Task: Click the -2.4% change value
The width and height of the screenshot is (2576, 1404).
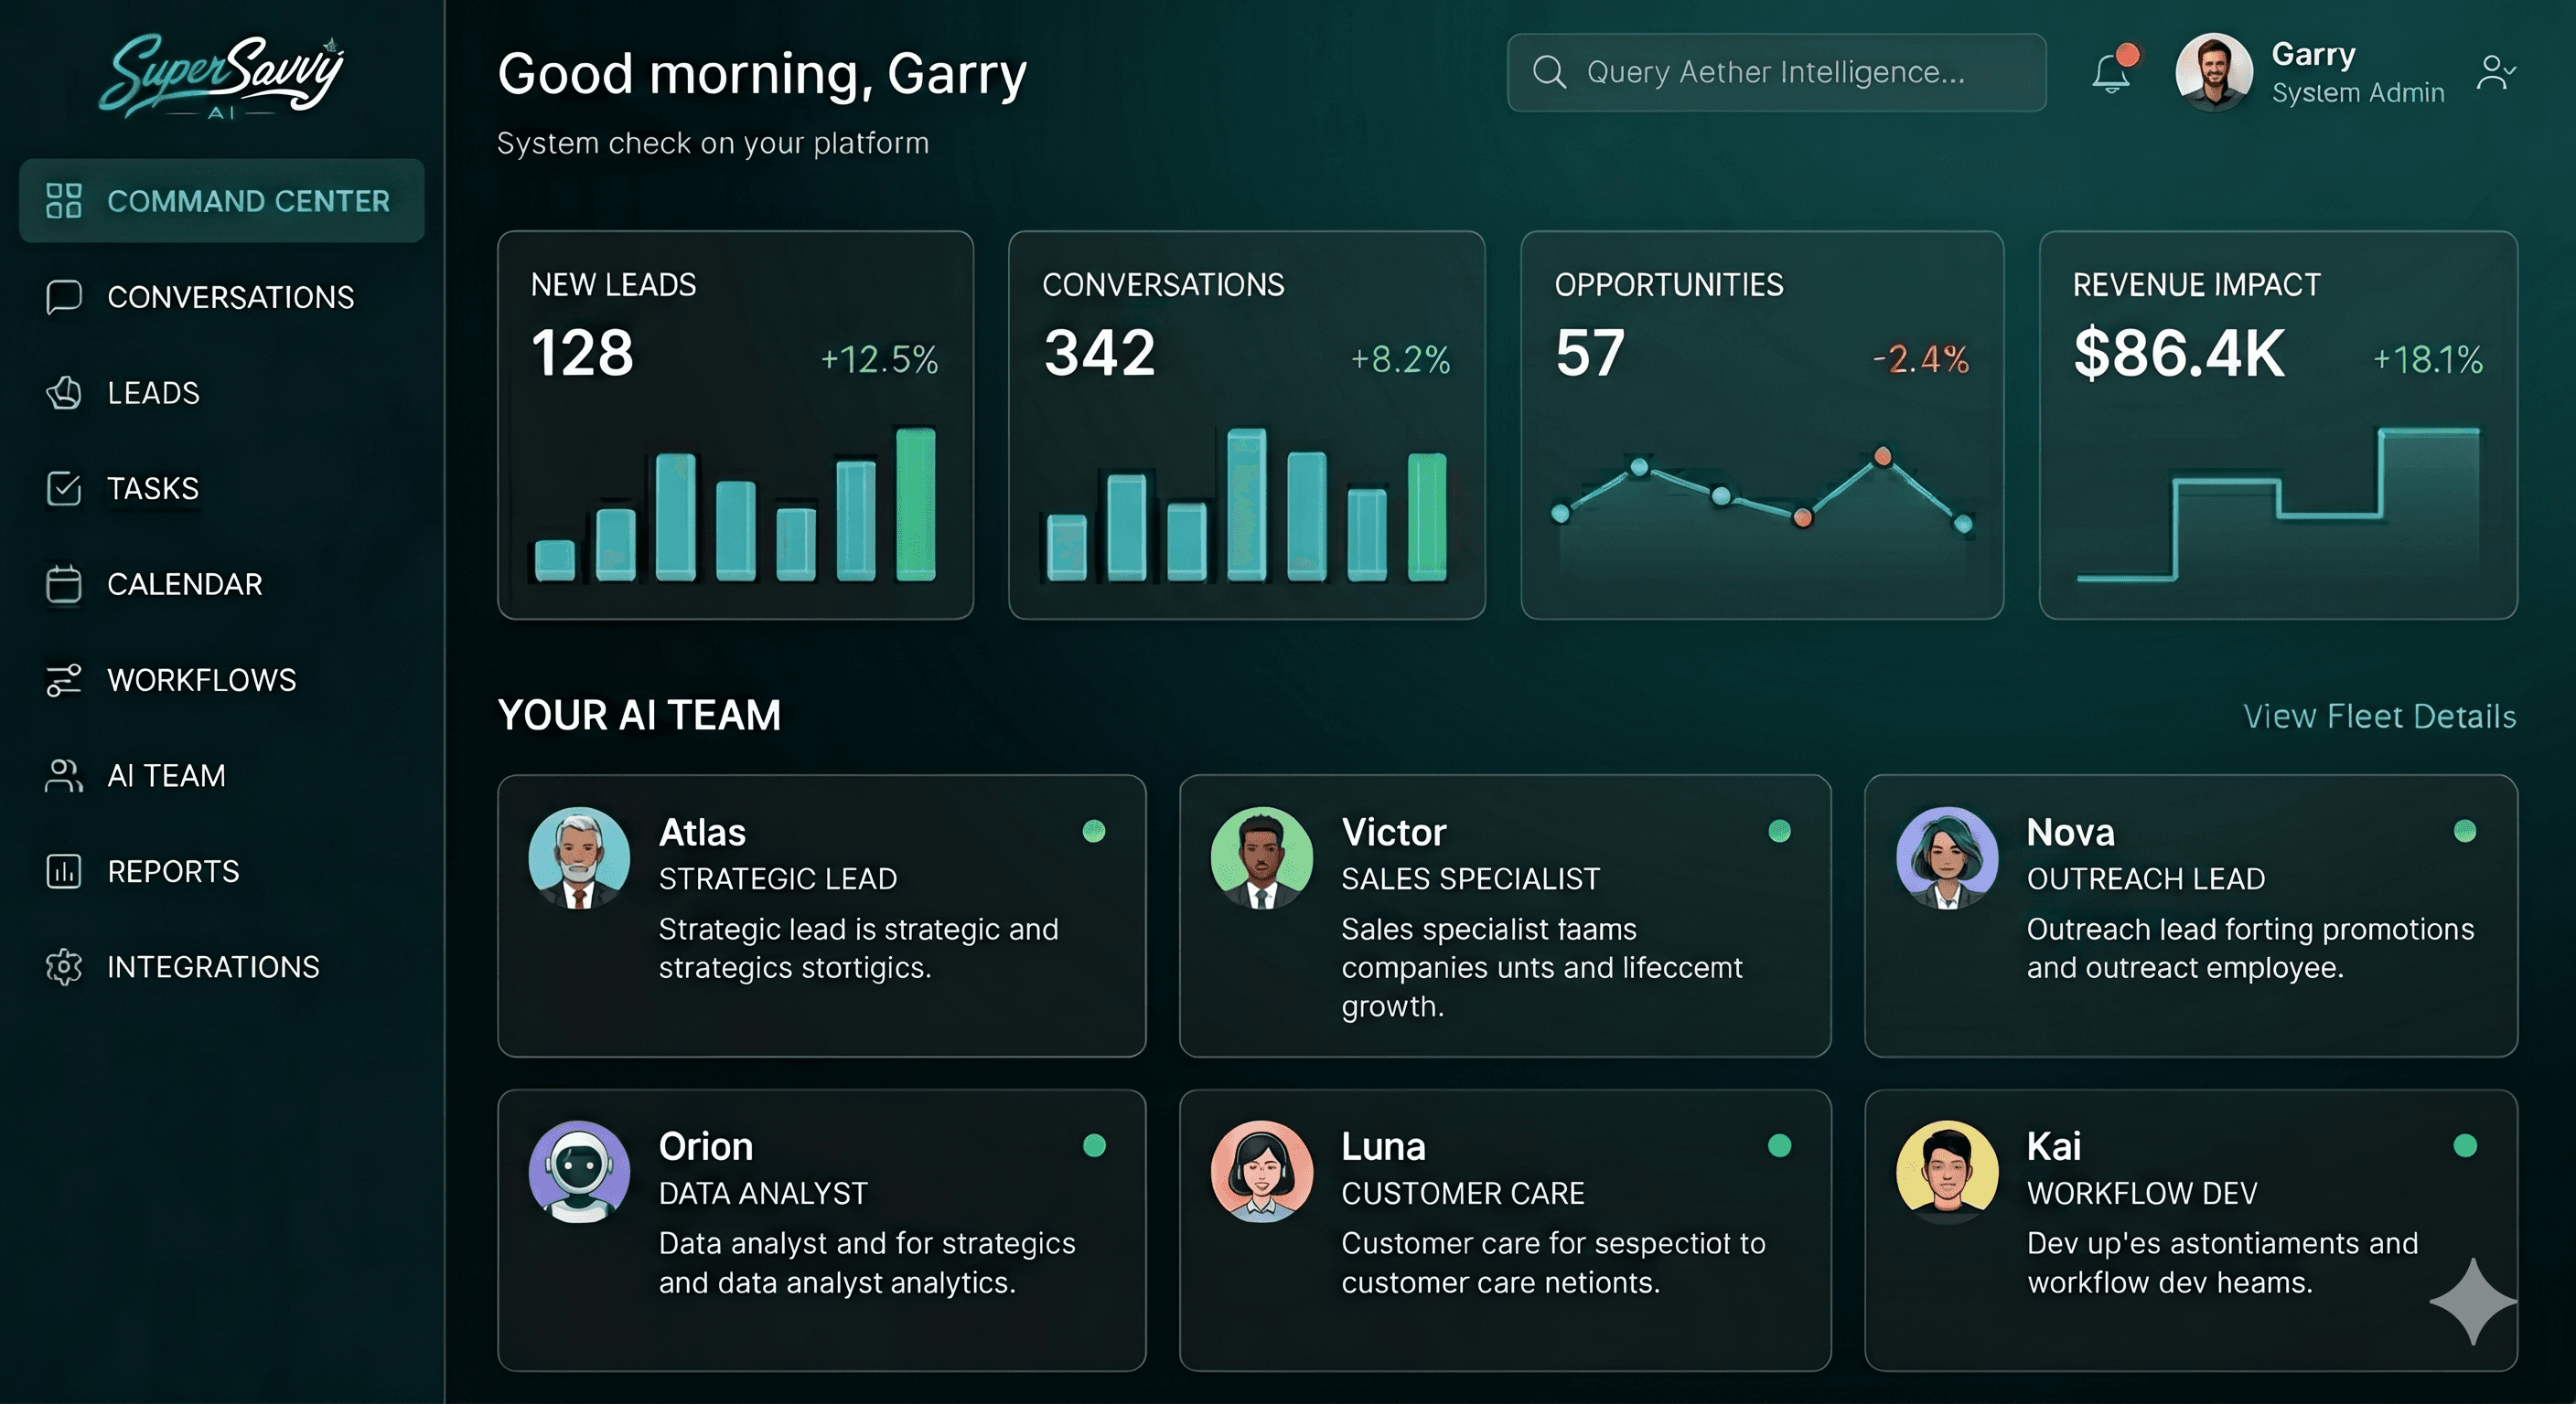Action: click(1920, 358)
